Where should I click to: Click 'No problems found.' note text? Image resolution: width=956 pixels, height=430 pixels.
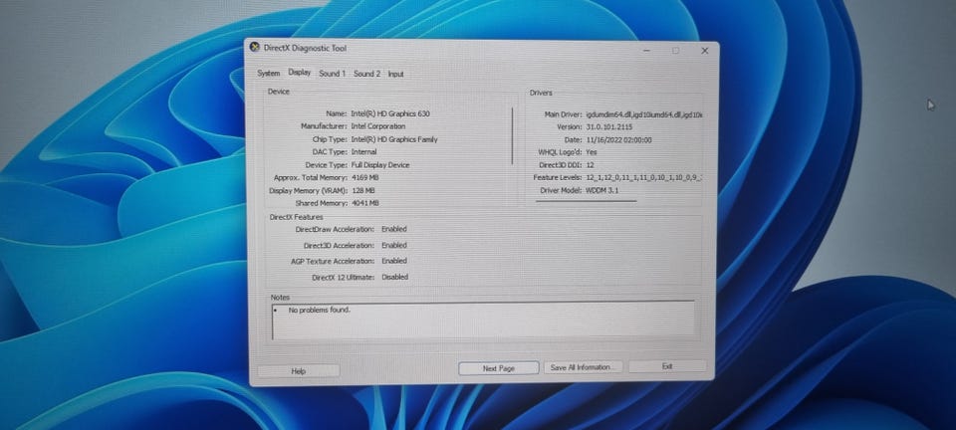click(320, 310)
